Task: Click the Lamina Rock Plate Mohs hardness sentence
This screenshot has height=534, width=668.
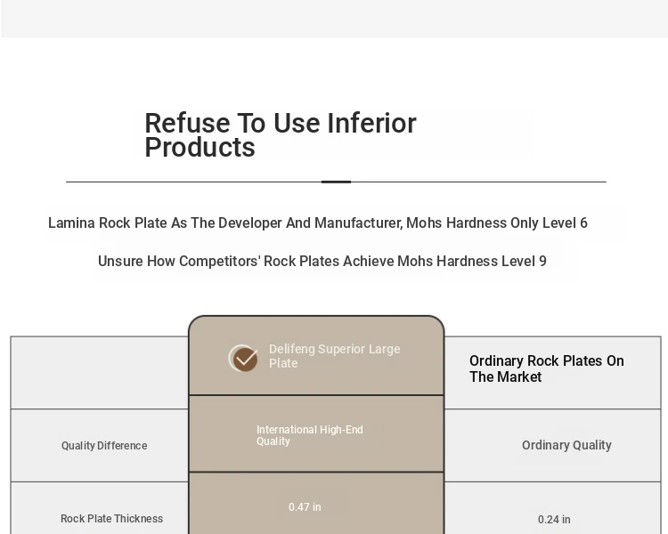Action: pyautogui.click(x=318, y=222)
